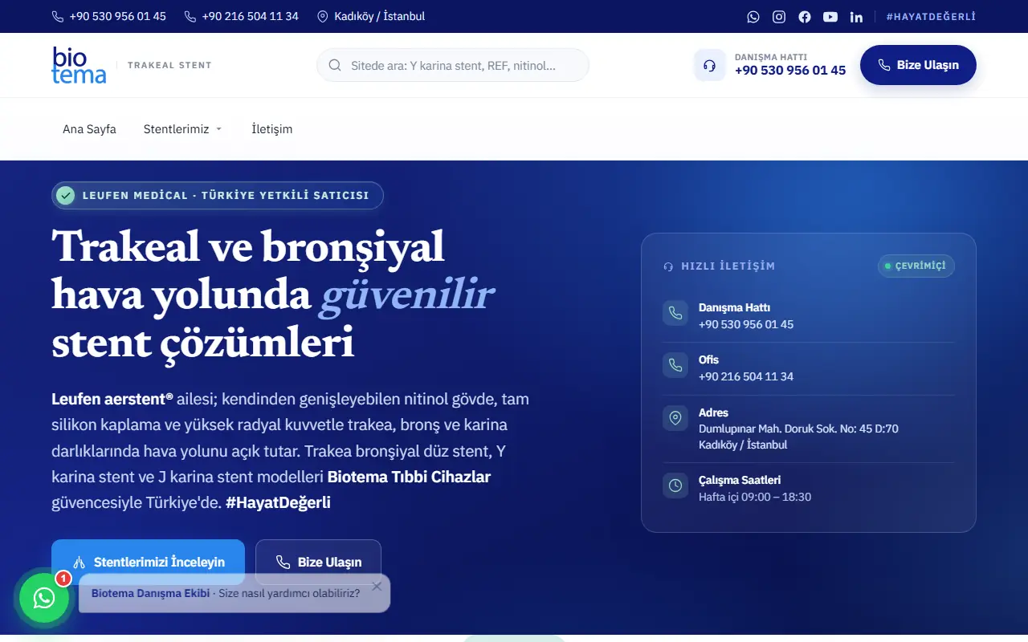The height and width of the screenshot is (642, 1028).
Task: Click the headset icon beside Danışma Hattı
Action: (x=709, y=65)
